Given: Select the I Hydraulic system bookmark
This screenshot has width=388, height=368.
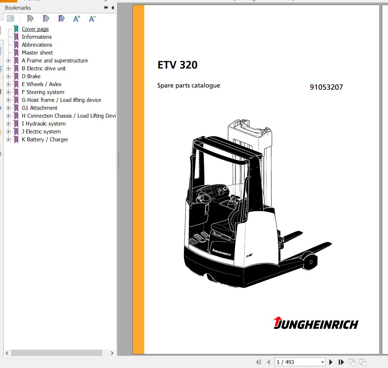Looking at the screenshot, I should click(44, 124).
